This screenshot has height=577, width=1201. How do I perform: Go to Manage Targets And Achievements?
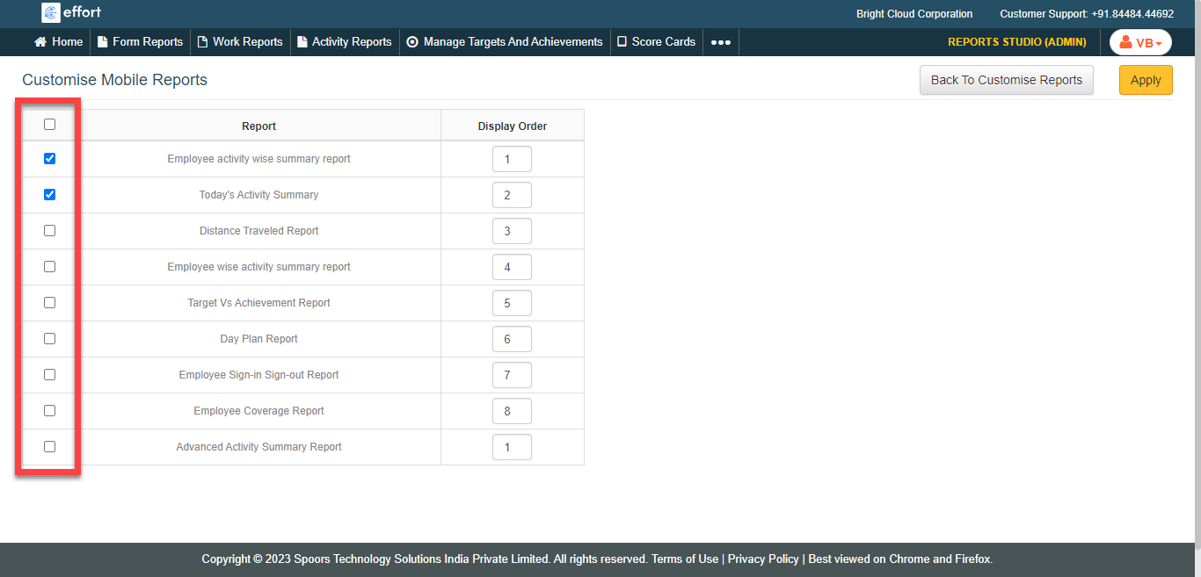click(513, 42)
